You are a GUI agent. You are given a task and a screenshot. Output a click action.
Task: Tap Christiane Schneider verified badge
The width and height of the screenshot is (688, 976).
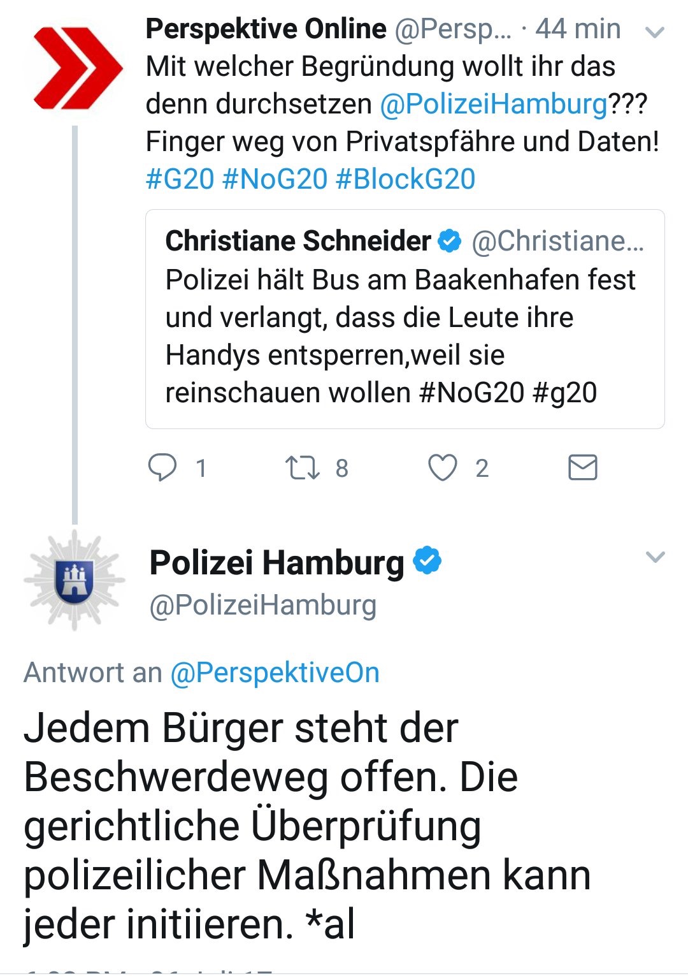coord(450,241)
